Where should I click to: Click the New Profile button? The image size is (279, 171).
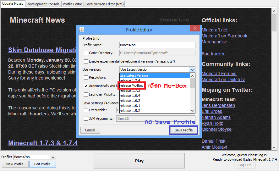tap(15, 164)
